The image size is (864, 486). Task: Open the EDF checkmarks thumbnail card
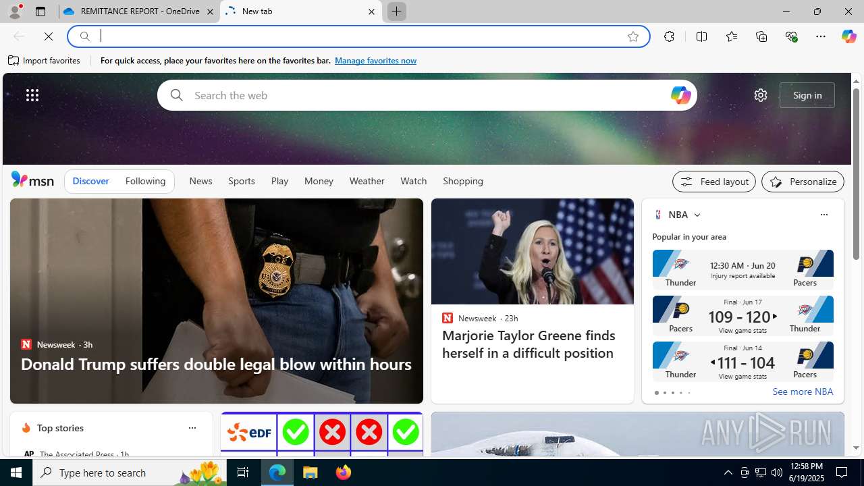click(x=321, y=434)
